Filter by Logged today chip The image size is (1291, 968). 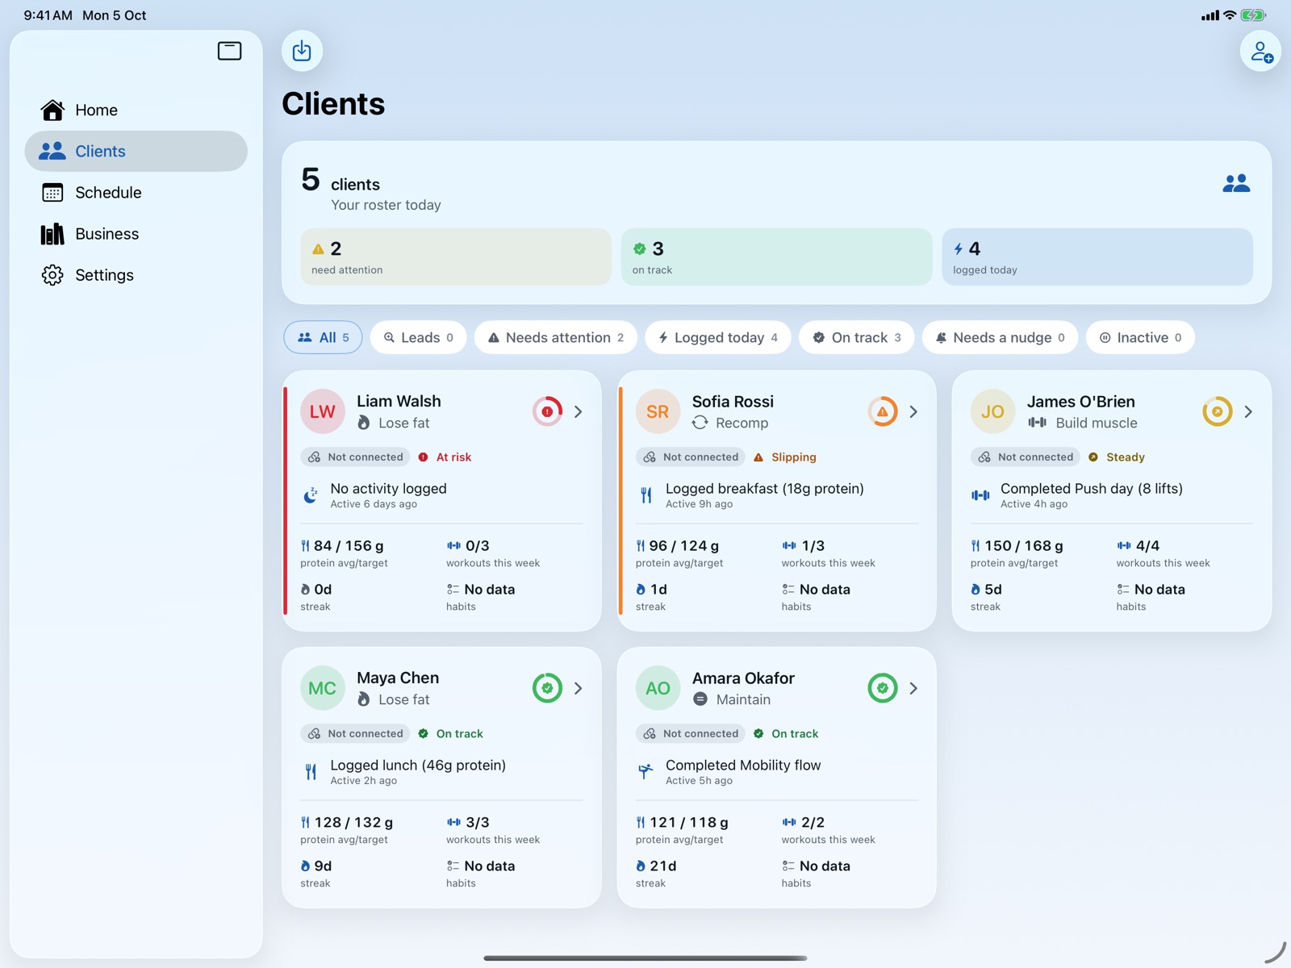tap(718, 337)
